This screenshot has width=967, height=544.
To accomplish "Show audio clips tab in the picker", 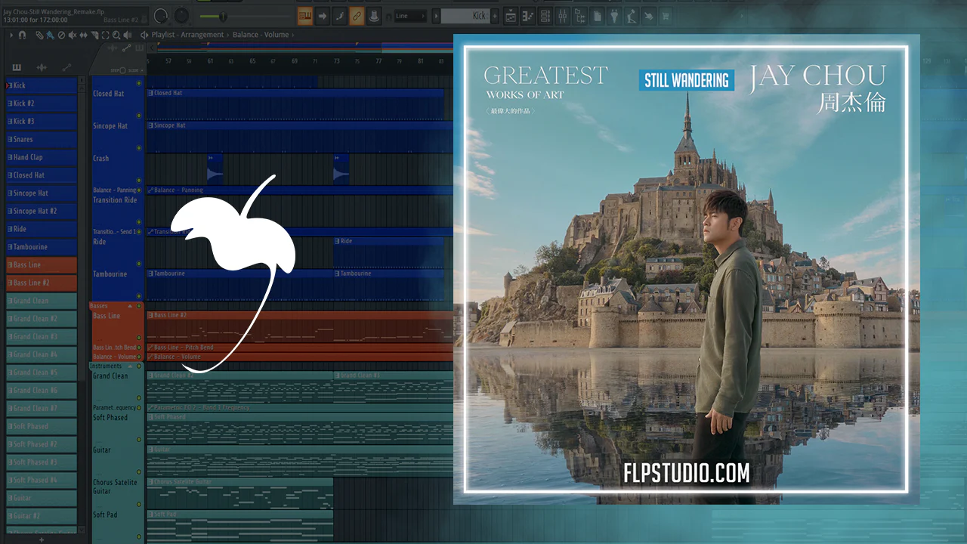I will tap(42, 67).
